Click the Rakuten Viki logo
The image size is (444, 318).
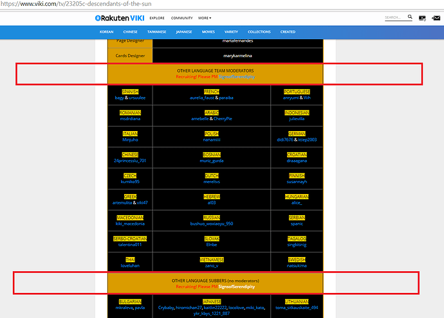tap(119, 18)
